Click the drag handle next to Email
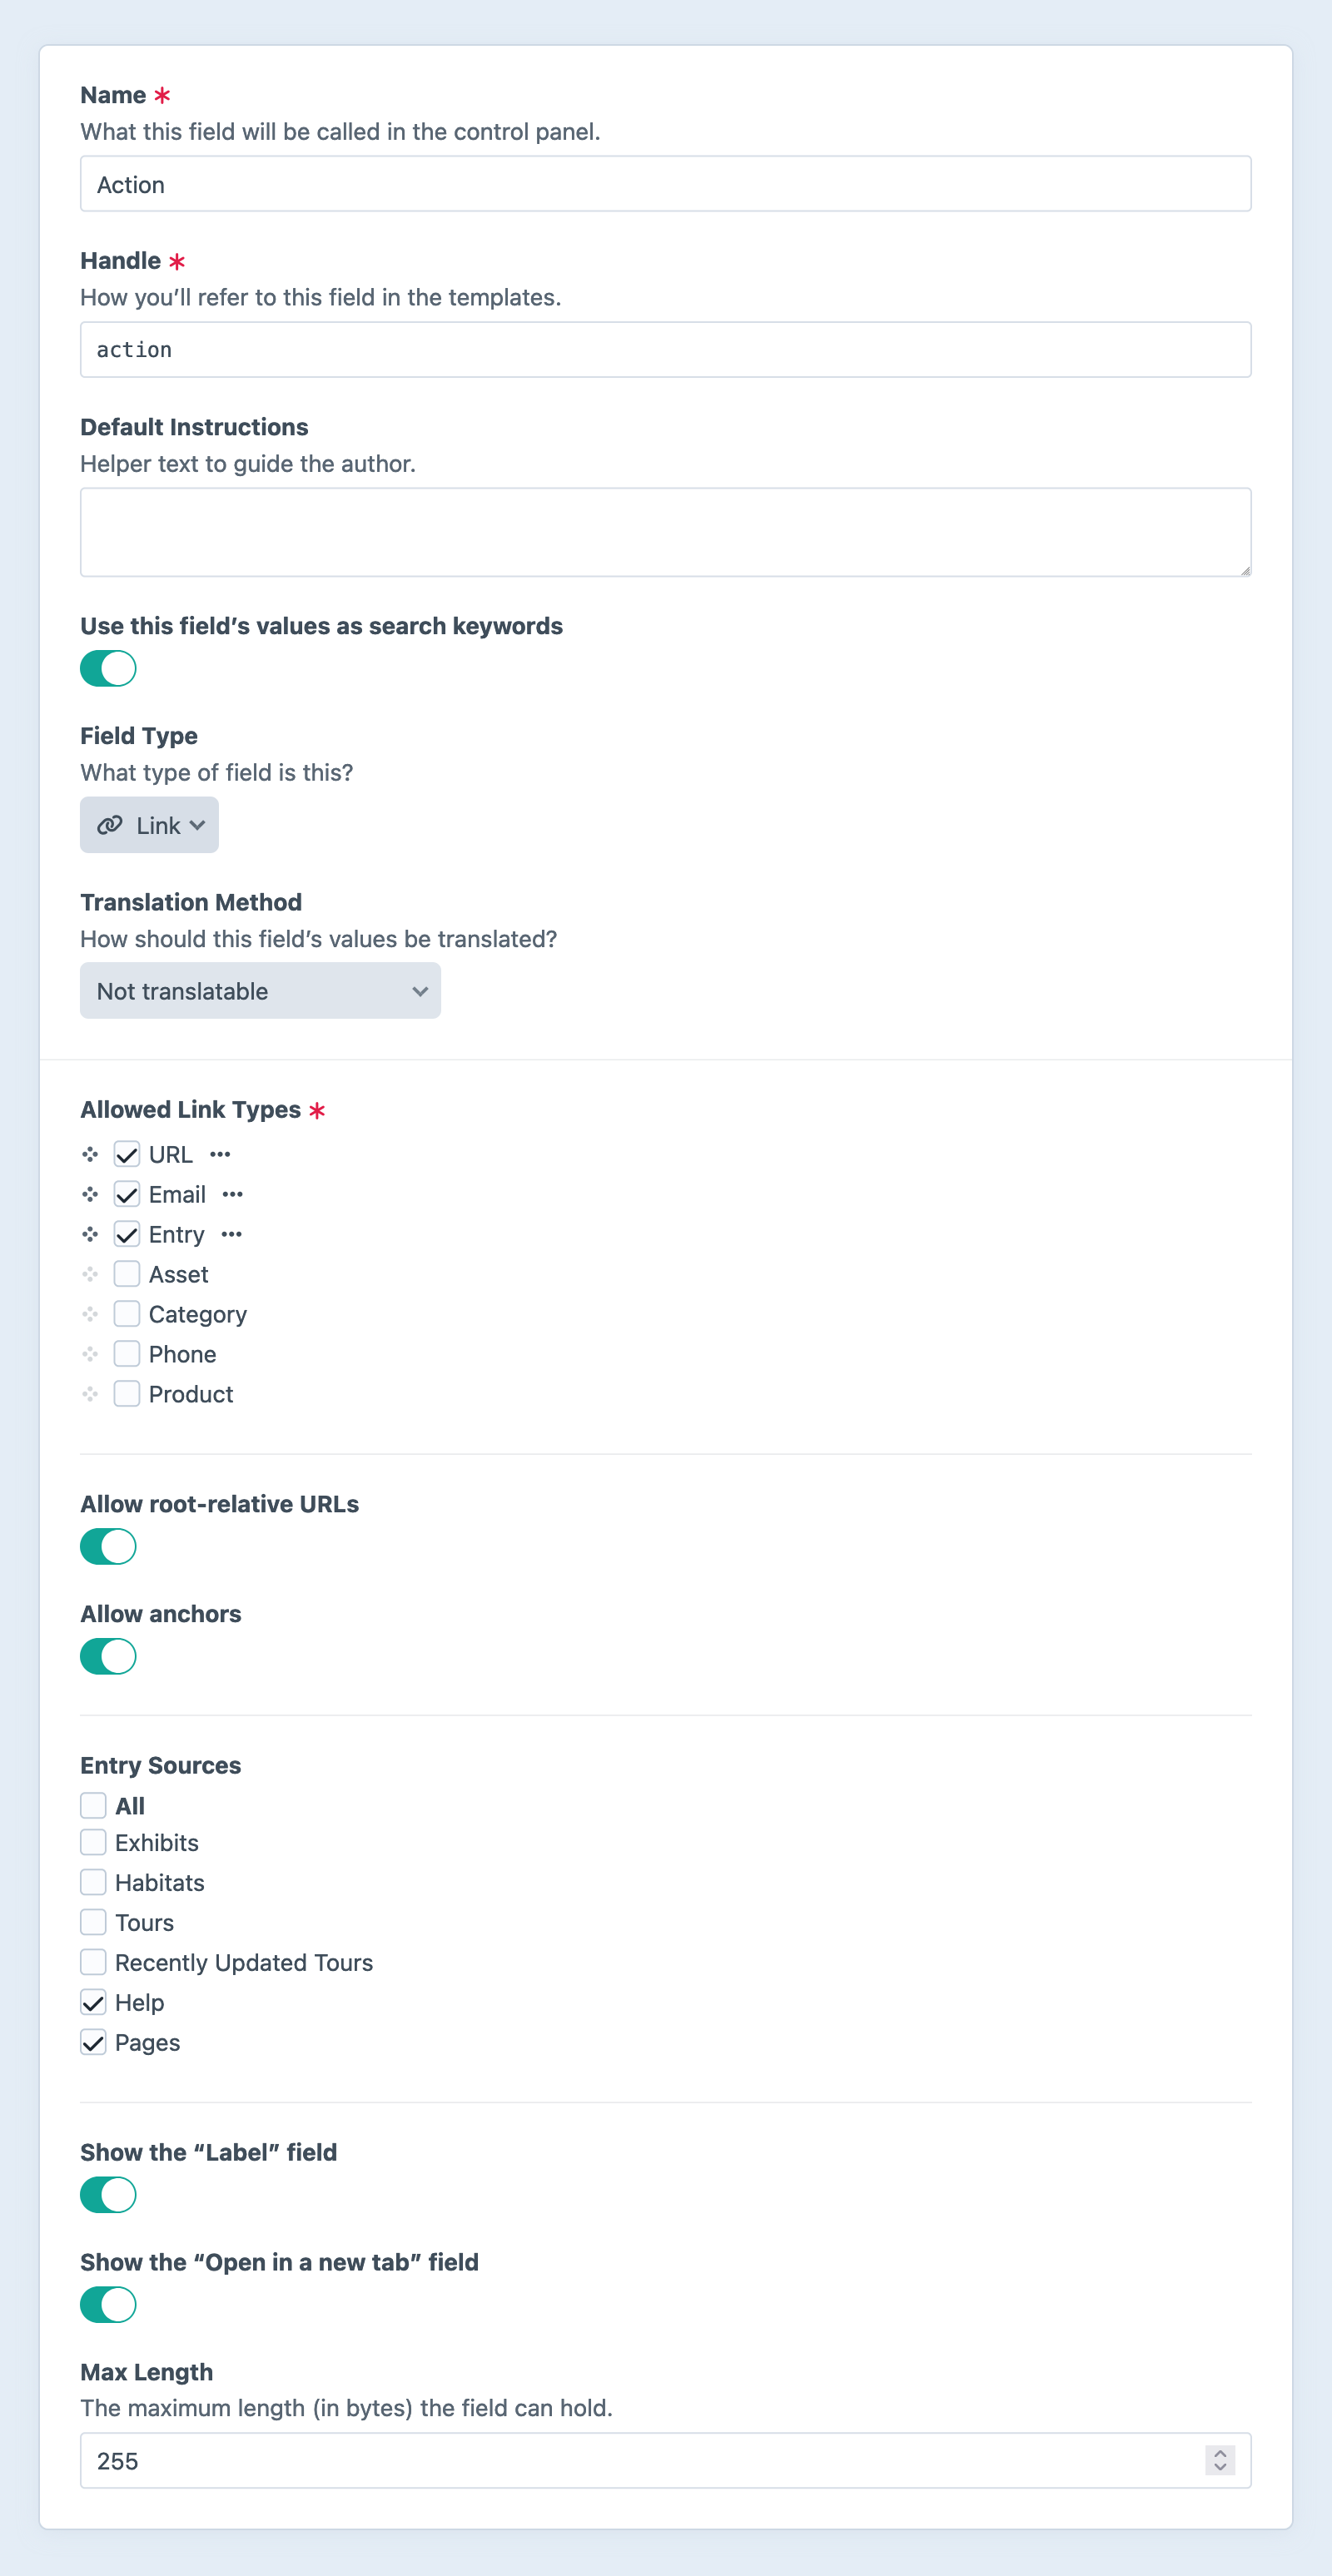The width and height of the screenshot is (1332, 2576). (x=90, y=1193)
